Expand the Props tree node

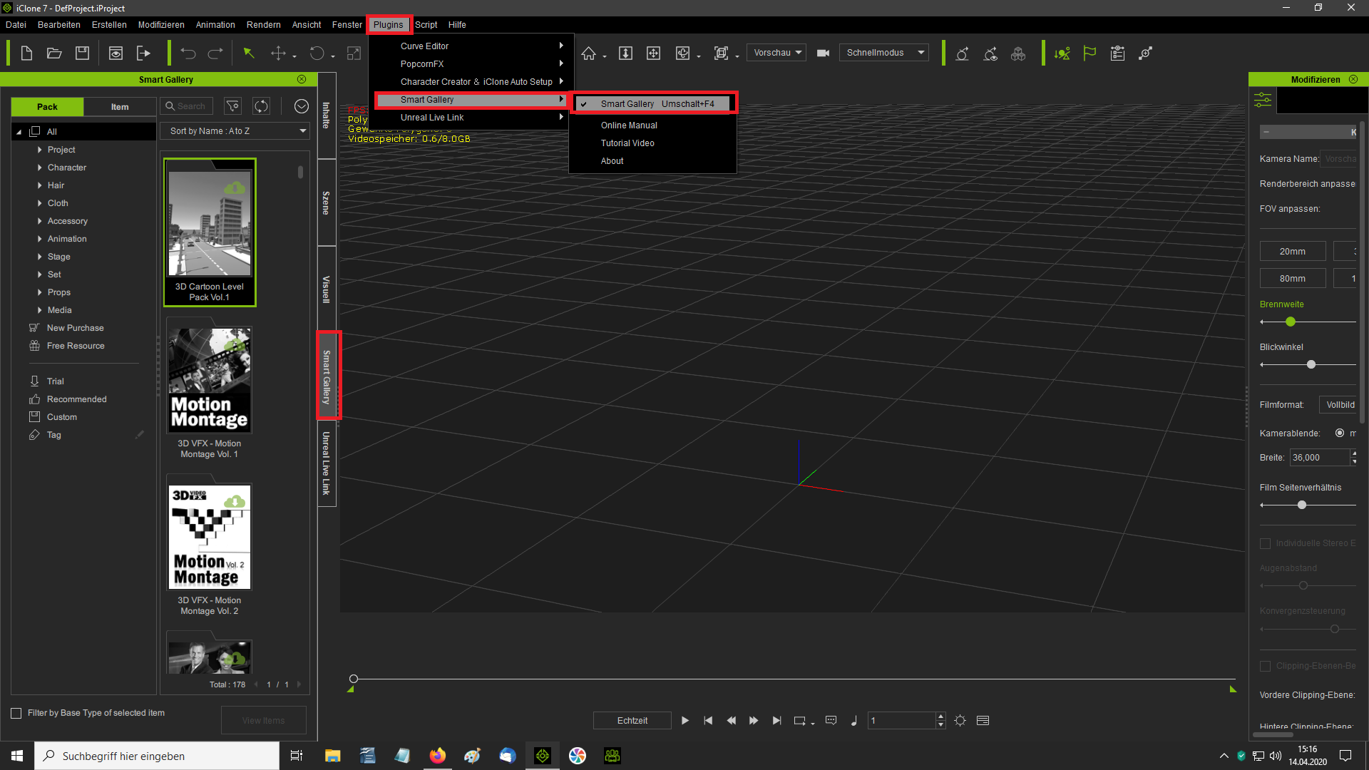pyautogui.click(x=39, y=292)
